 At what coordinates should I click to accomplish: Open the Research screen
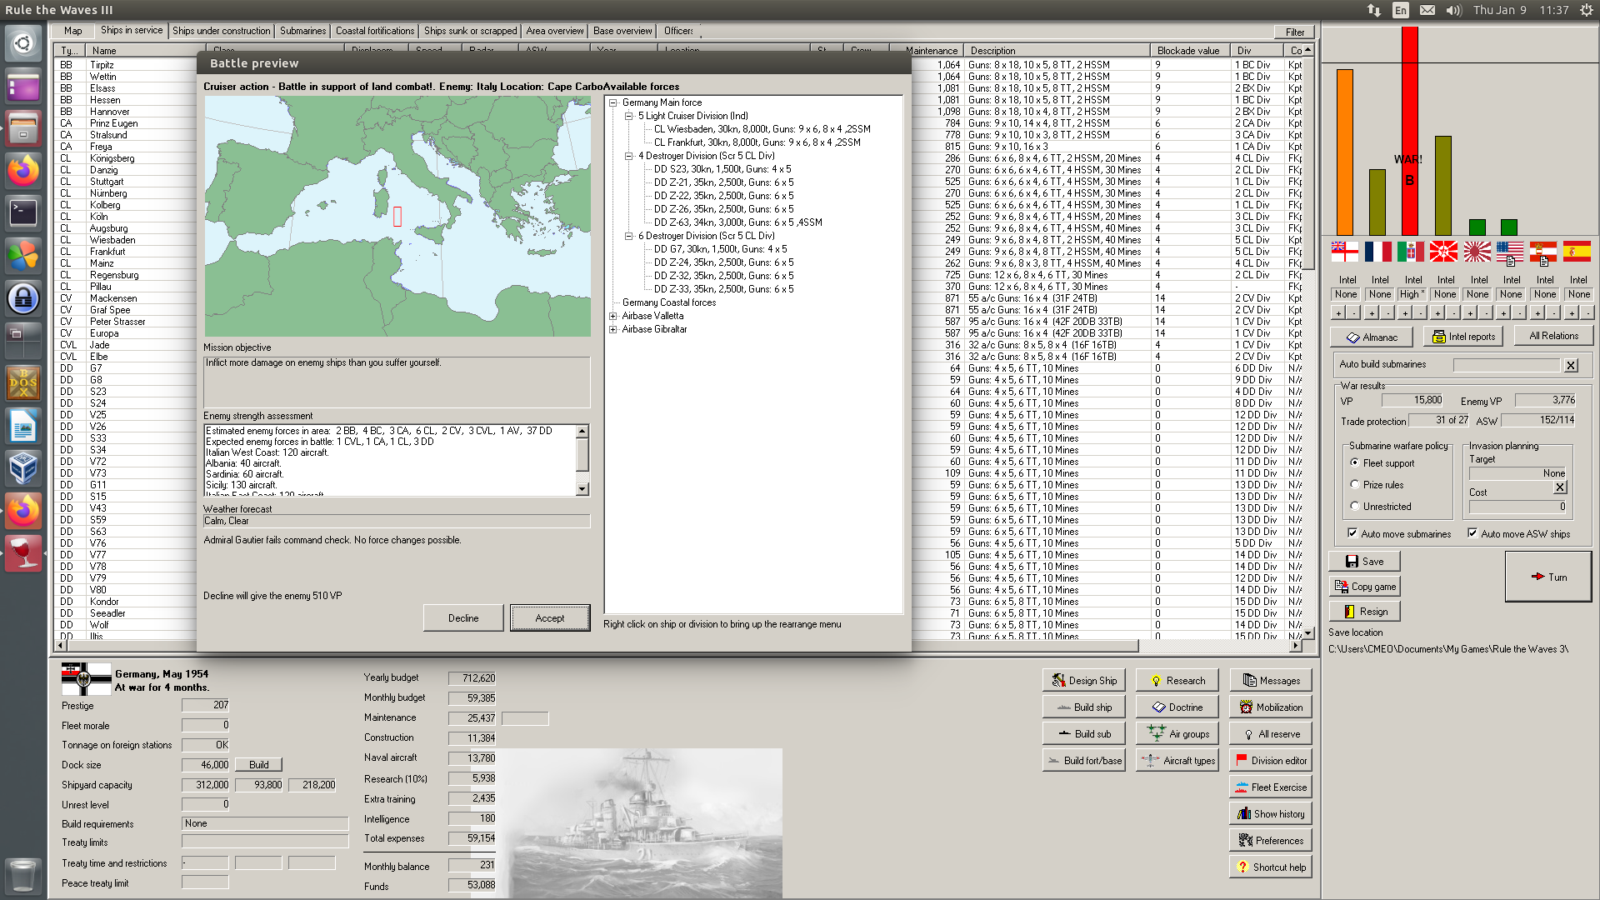point(1177,680)
